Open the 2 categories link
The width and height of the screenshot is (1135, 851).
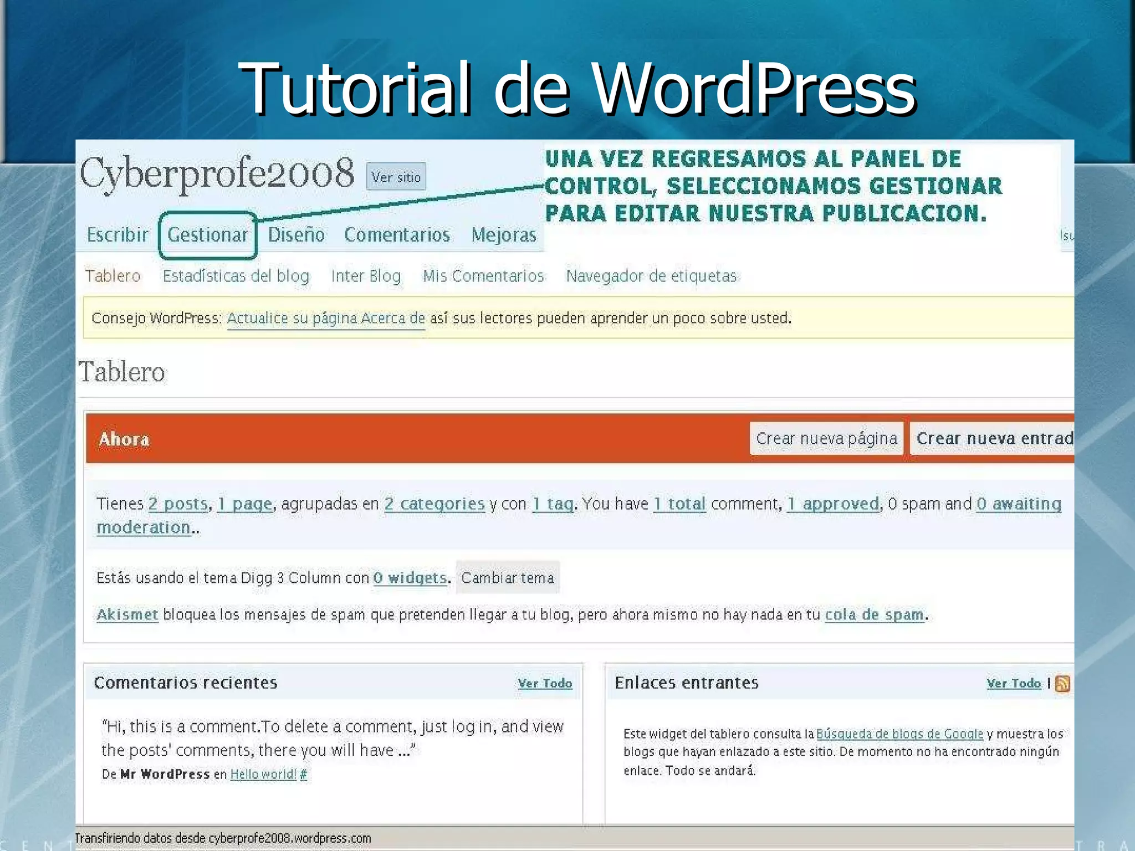click(434, 504)
